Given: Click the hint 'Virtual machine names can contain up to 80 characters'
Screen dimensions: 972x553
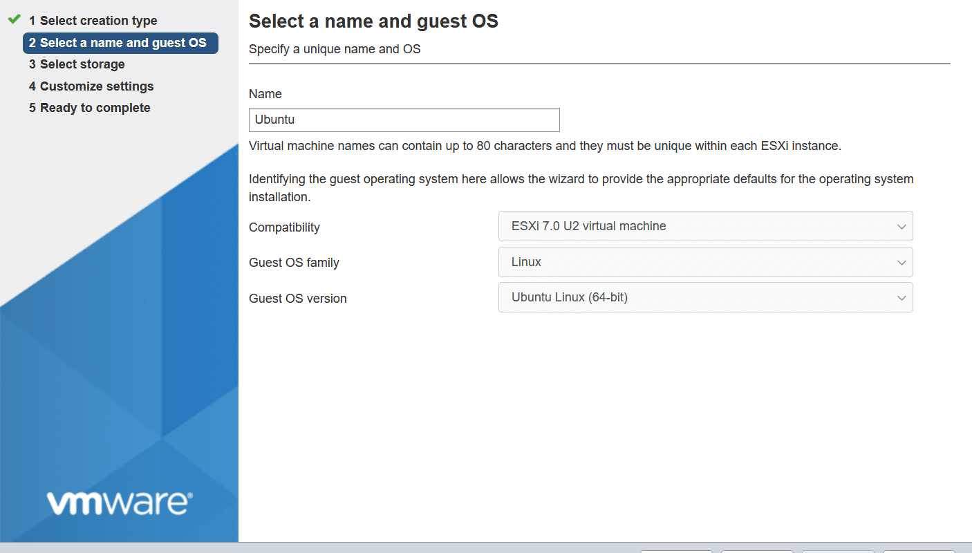Looking at the screenshot, I should point(545,147).
